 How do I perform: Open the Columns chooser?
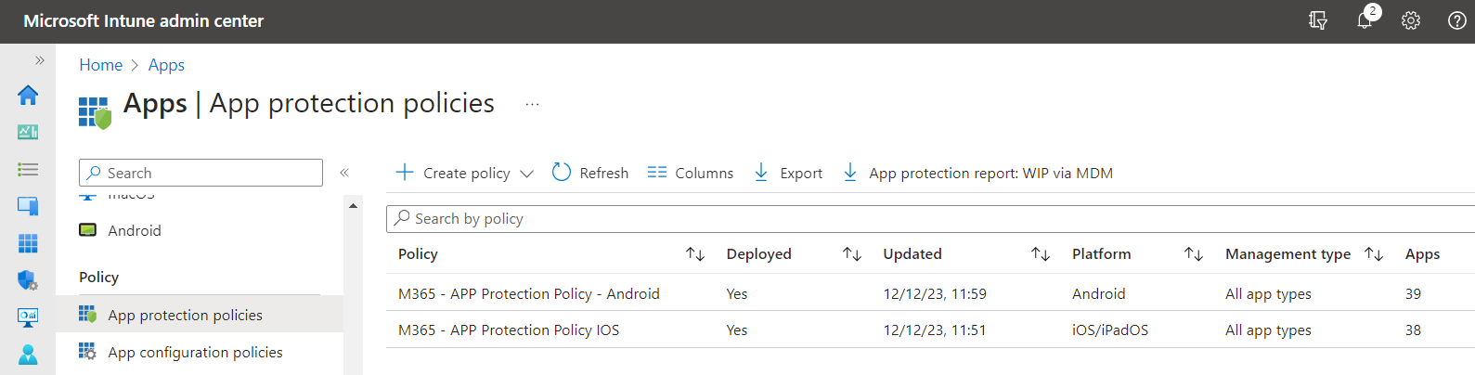pyautogui.click(x=691, y=173)
